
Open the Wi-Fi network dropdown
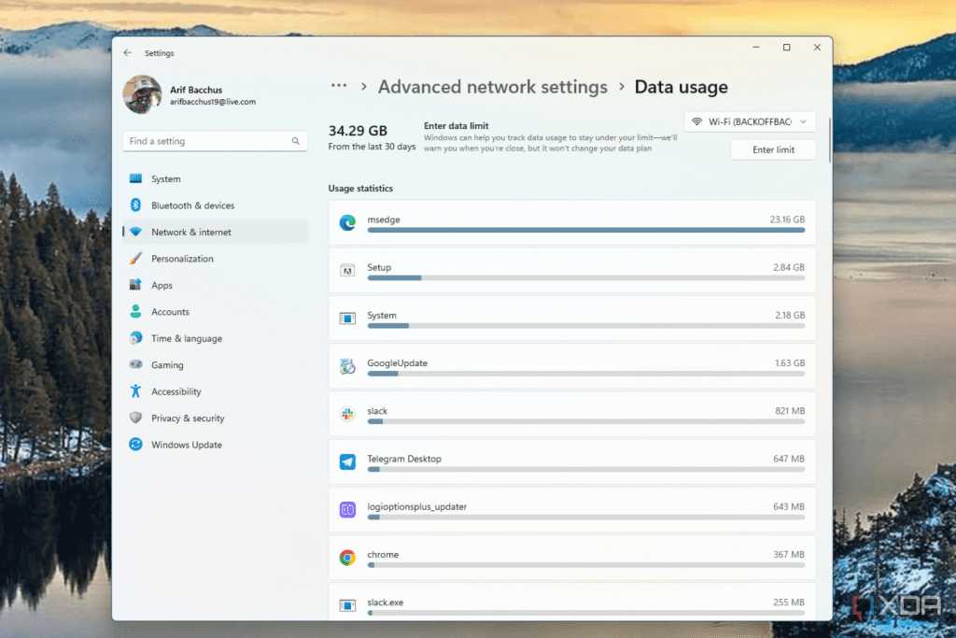pyautogui.click(x=750, y=121)
